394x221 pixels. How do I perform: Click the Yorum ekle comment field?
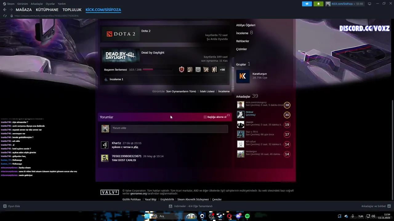point(169,129)
